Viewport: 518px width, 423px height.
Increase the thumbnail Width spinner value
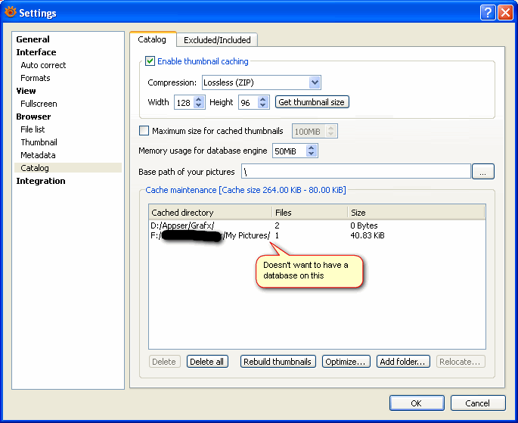[199, 98]
